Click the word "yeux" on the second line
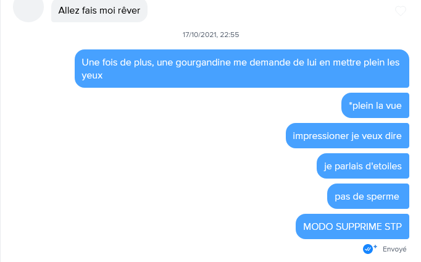 [92, 75]
